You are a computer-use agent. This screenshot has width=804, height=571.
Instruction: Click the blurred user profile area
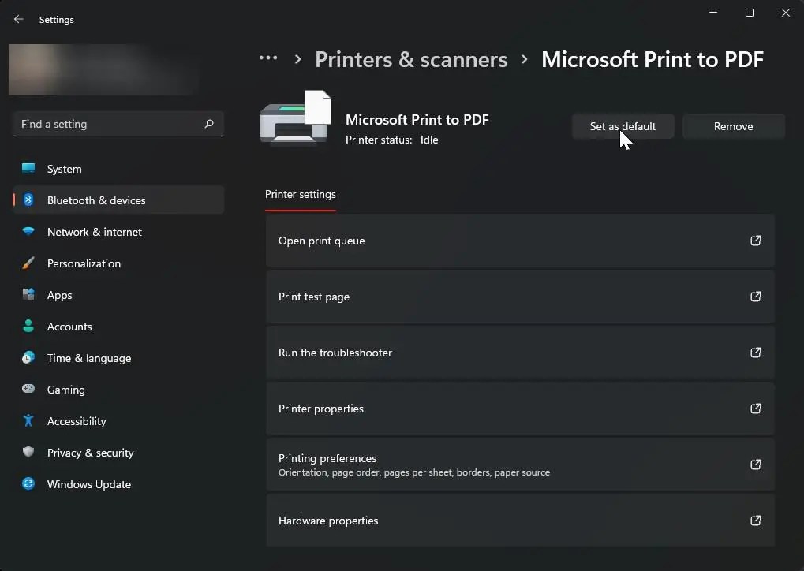coord(104,69)
